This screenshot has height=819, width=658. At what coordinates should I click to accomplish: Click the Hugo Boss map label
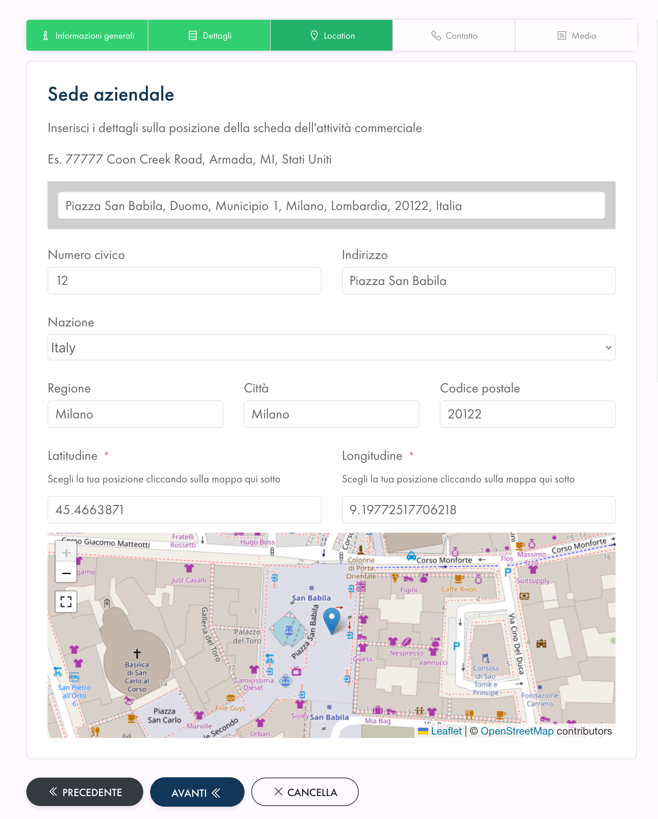pyautogui.click(x=257, y=542)
